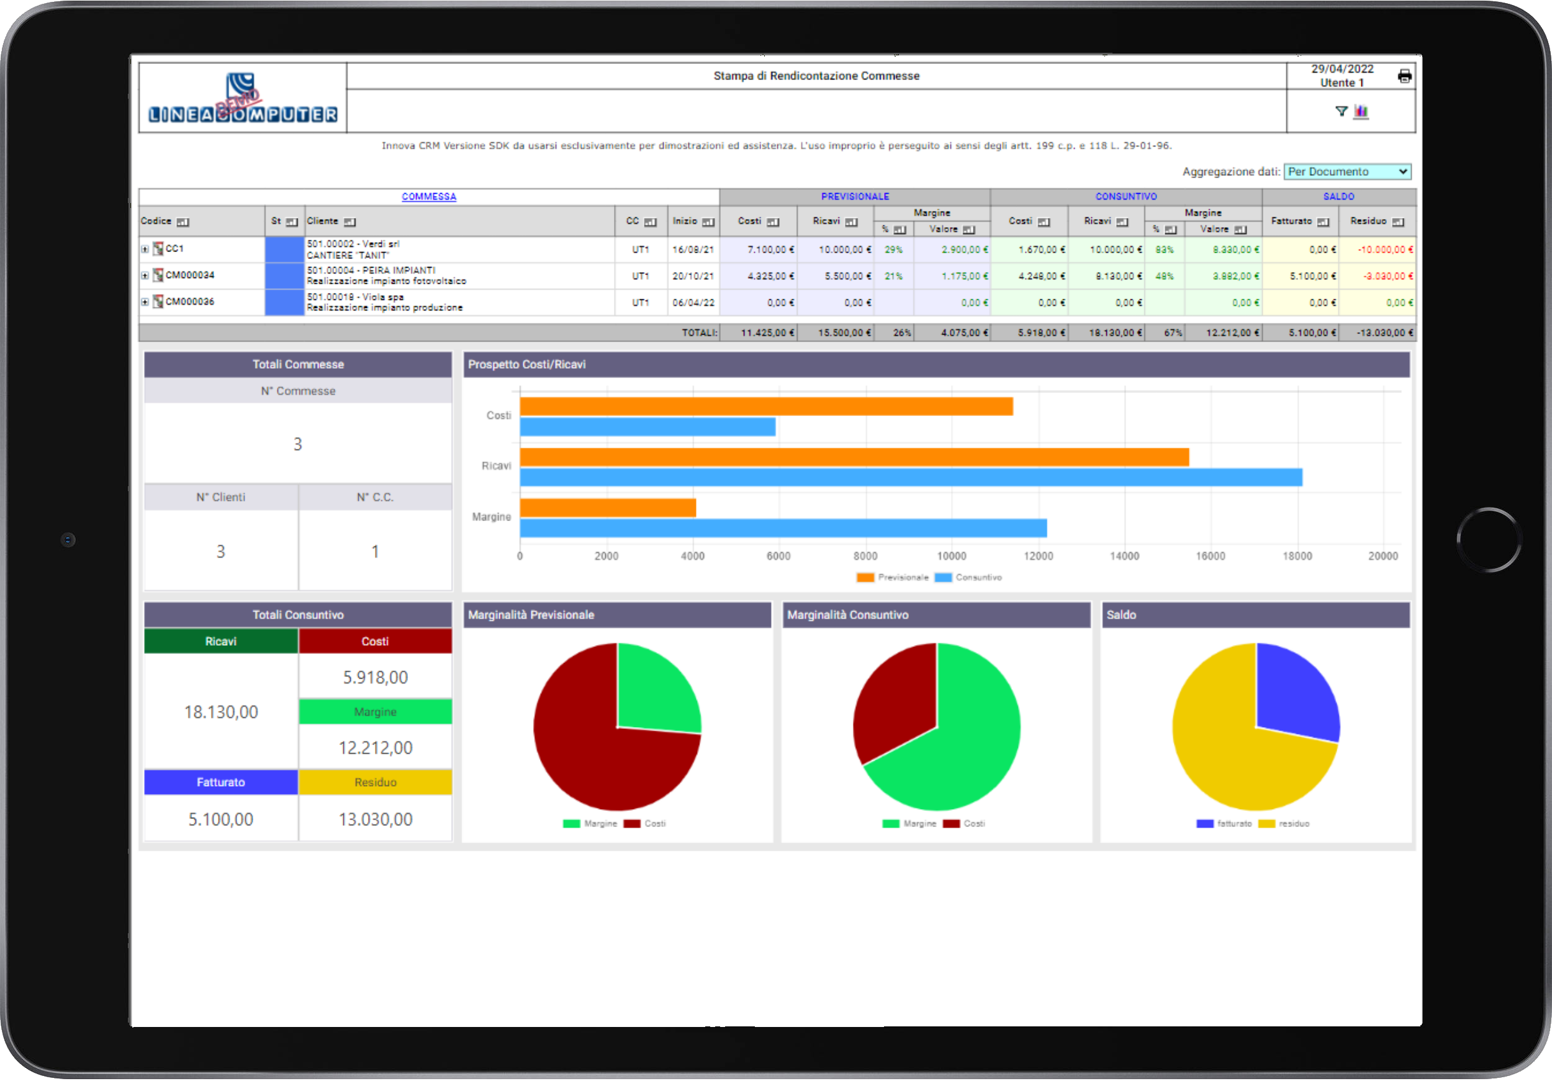Screen dimensions: 1552x1081
Task: Click the printer icon
Action: pos(1404,76)
